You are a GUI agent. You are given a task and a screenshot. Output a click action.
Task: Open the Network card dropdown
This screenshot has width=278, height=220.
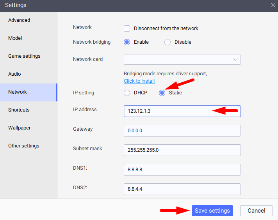point(182,60)
